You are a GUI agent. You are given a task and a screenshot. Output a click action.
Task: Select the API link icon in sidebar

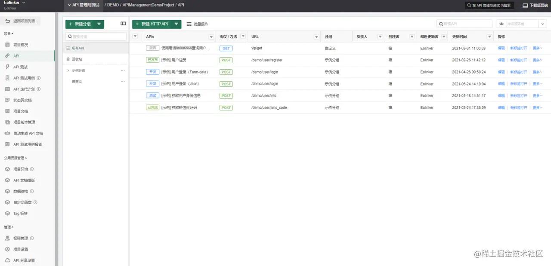[7, 56]
